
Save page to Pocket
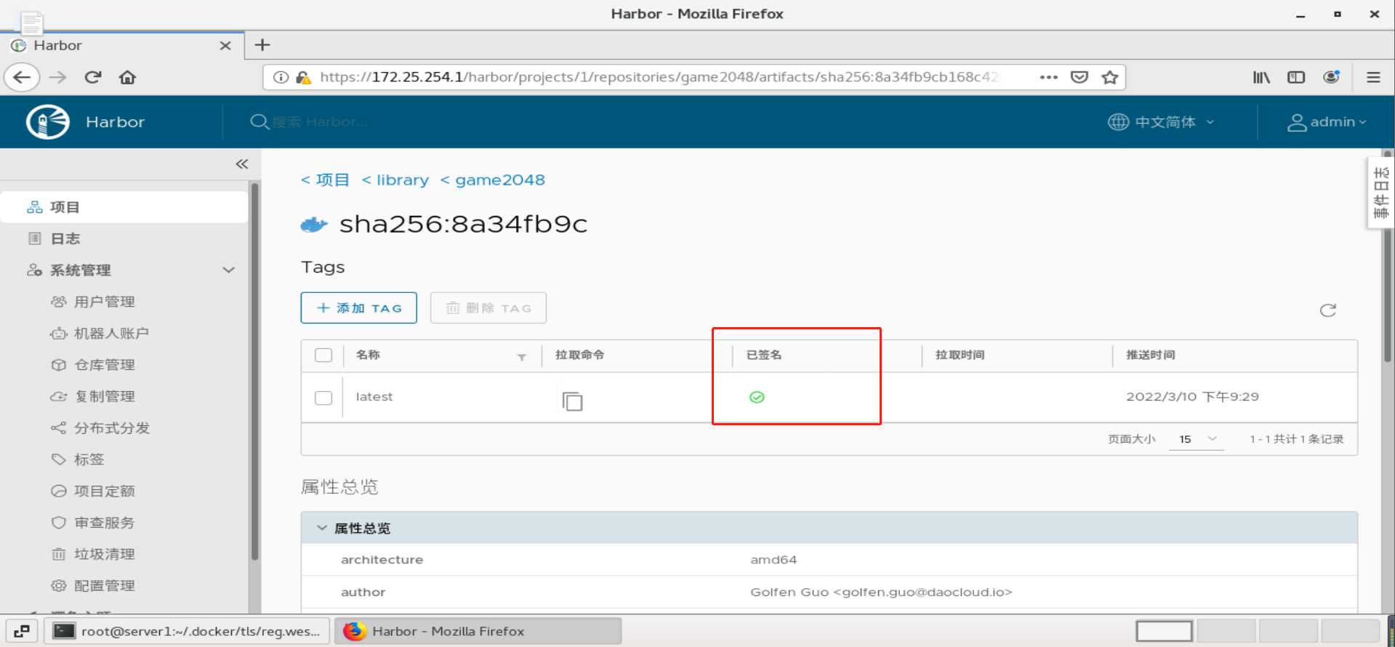pos(1080,77)
